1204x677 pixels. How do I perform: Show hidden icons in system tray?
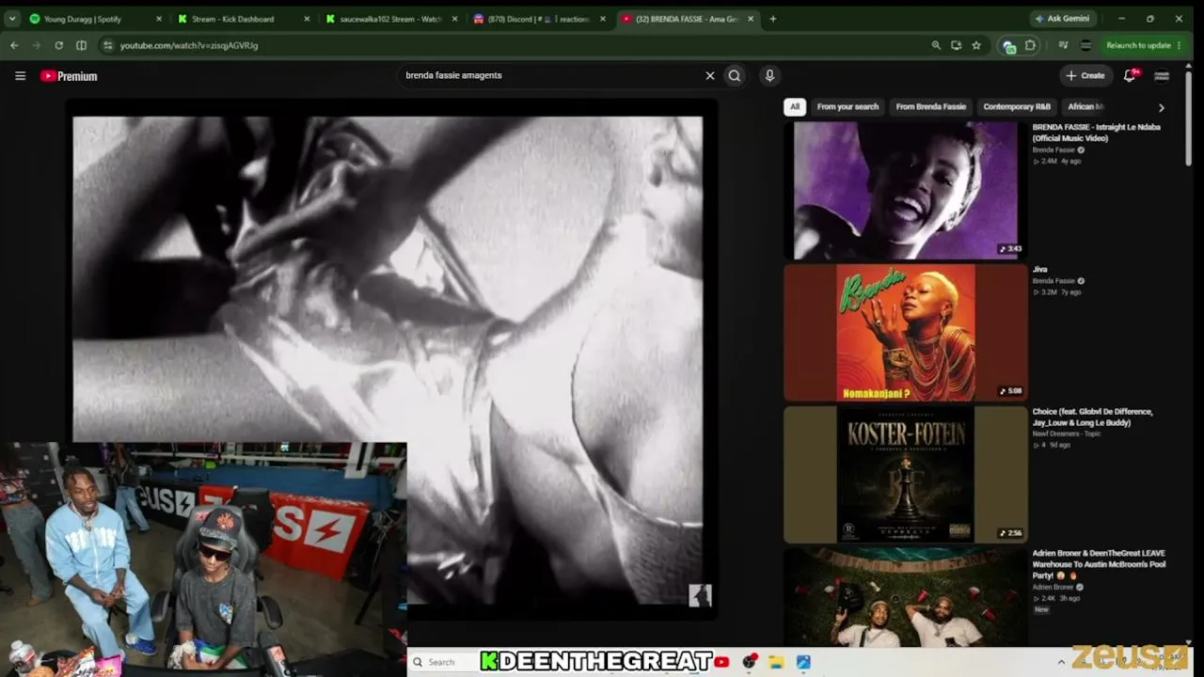click(x=1061, y=662)
